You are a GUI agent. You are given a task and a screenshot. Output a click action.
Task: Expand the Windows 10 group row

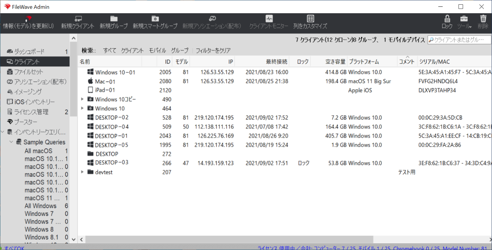click(x=82, y=108)
